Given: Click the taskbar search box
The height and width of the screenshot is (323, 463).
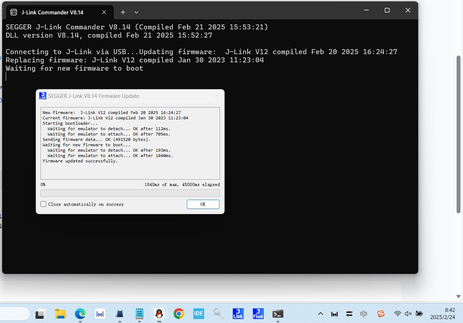Looking at the screenshot, I should click(x=14, y=314).
